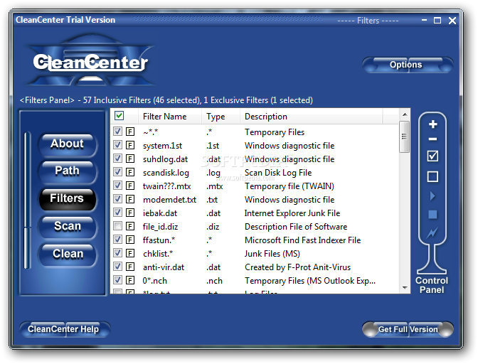Go to the Scan panel

click(x=68, y=227)
